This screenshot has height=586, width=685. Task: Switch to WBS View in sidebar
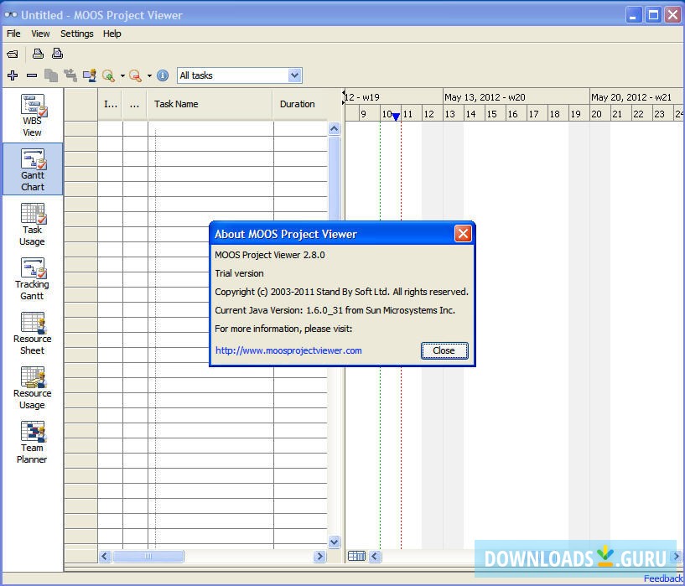pos(33,115)
